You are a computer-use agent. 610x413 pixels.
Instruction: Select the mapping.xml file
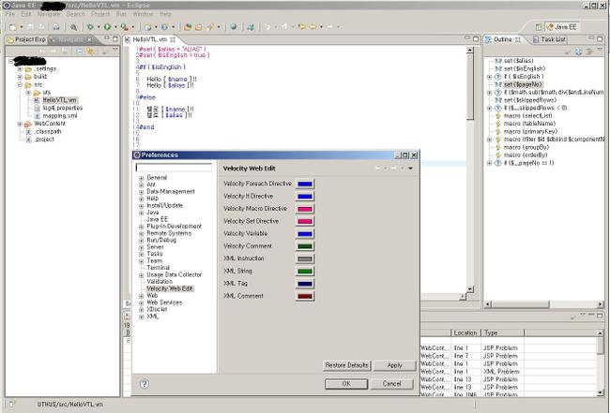[x=60, y=116]
